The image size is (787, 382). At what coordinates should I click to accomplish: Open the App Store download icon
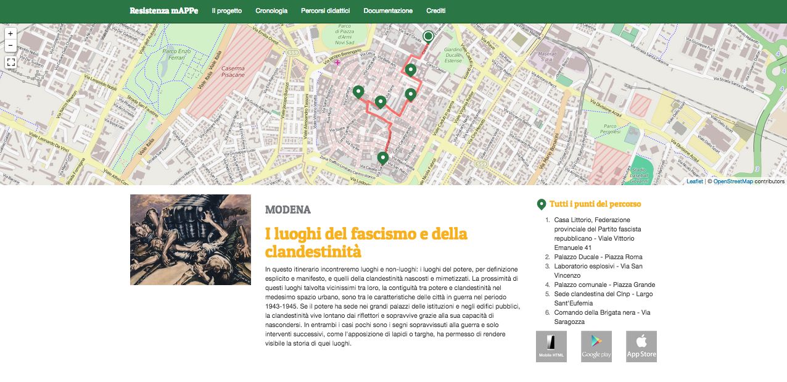point(641,346)
